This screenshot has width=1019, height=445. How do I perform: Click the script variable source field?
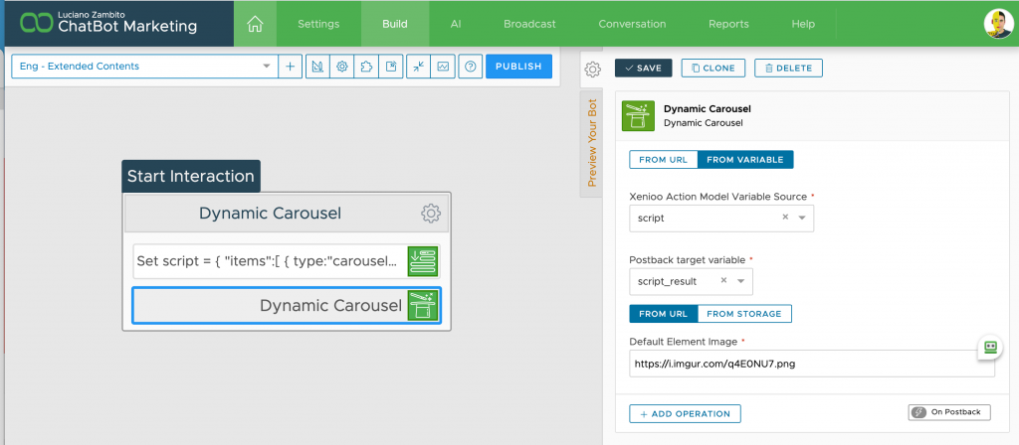tap(721, 219)
